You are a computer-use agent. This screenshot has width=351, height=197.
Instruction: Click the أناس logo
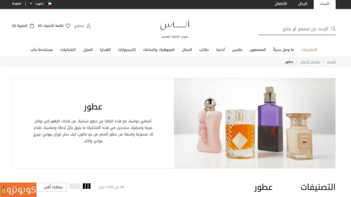(x=175, y=29)
